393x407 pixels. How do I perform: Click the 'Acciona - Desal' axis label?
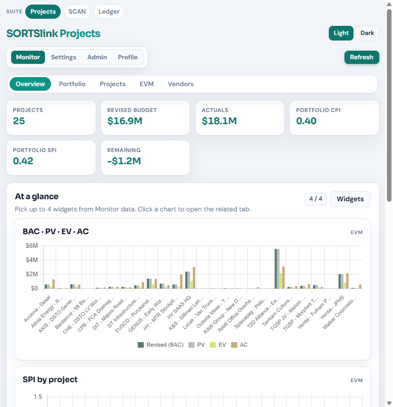click(x=37, y=309)
